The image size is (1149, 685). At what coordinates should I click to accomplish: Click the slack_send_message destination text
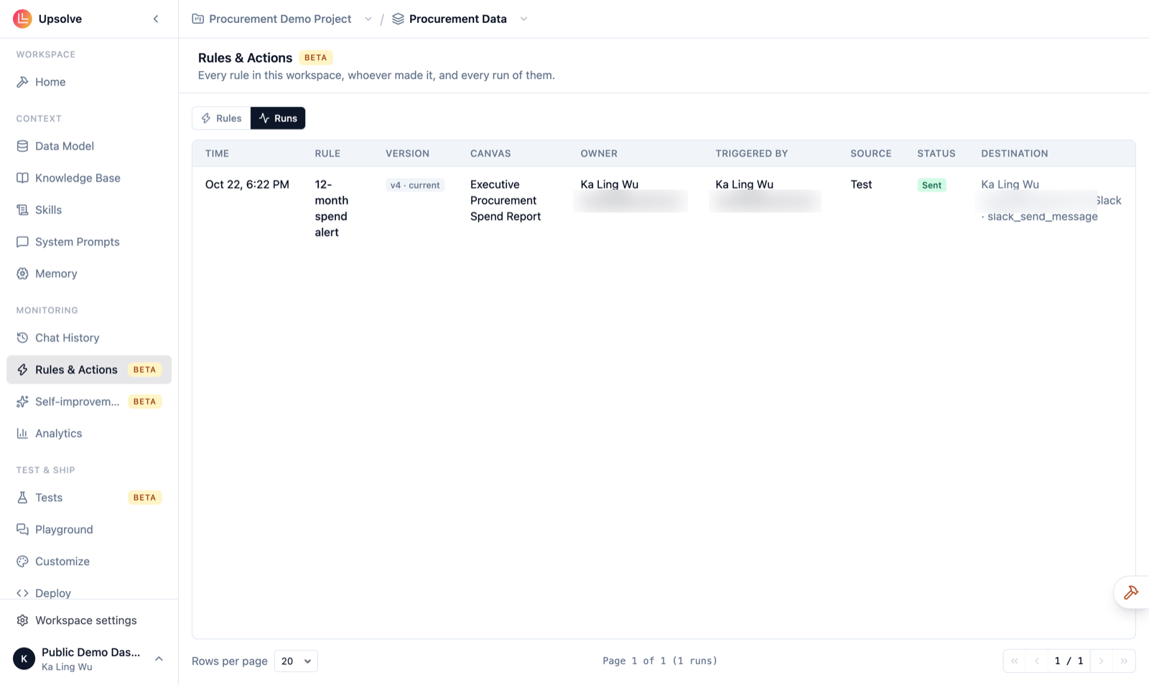click(x=1042, y=217)
